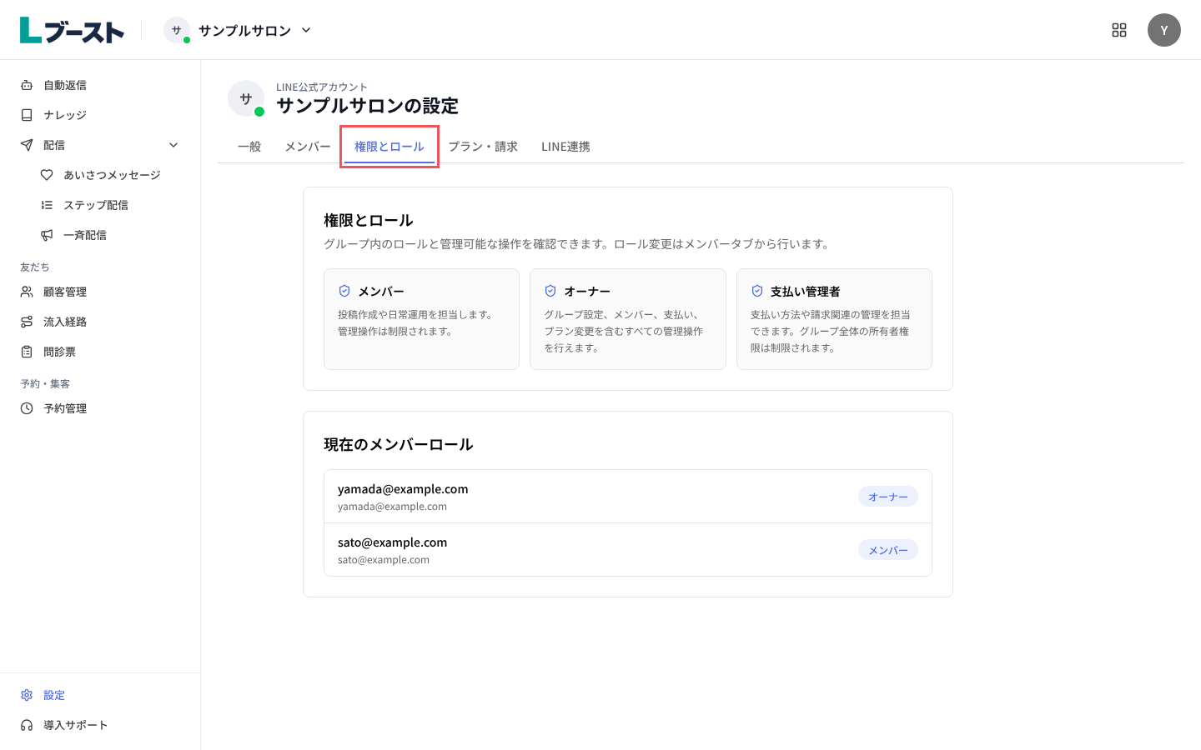
Task: Click the 配信 paper plane icon
Action: click(x=27, y=145)
